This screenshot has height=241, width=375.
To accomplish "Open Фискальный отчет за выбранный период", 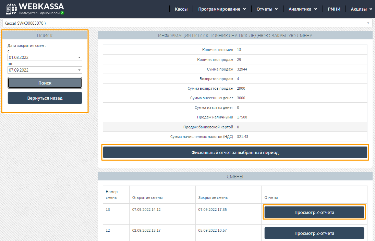I will [235, 152].
